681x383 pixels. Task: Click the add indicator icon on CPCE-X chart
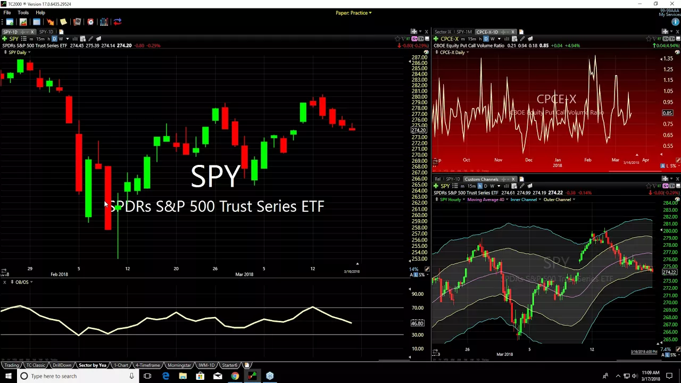tap(514, 39)
